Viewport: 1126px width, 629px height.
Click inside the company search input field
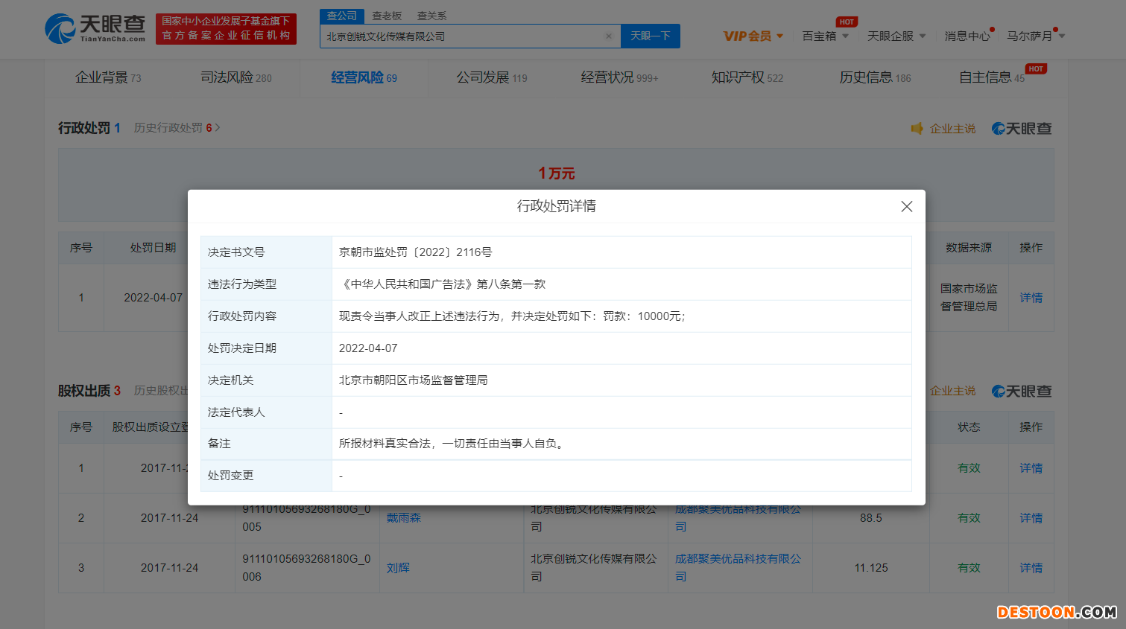coord(462,36)
